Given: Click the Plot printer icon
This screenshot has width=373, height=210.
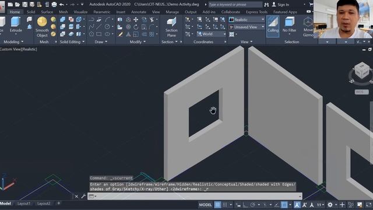Looking at the screenshot, I should [x=54, y=4].
